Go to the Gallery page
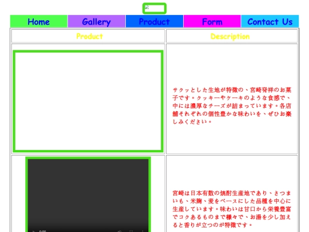The height and width of the screenshot is (232, 309). pyautogui.click(x=97, y=21)
